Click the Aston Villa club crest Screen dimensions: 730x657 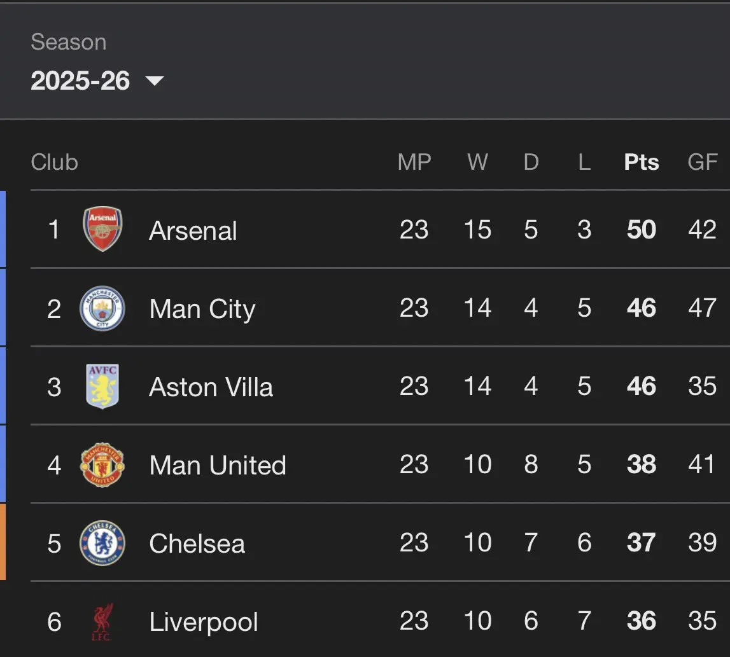[x=102, y=386]
